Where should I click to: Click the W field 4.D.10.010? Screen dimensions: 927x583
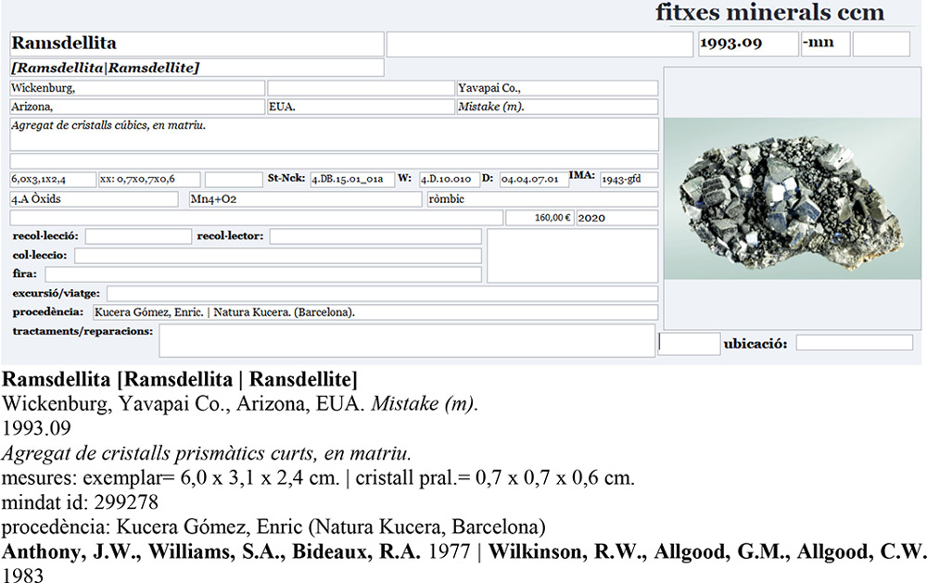(x=450, y=179)
